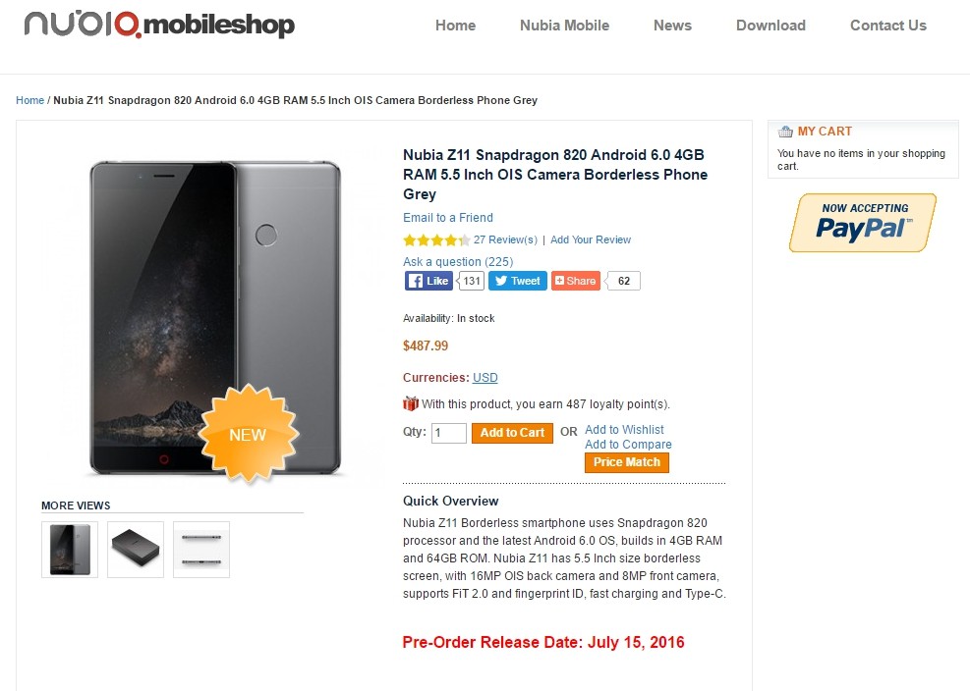Click the Add to Wishlist link
The height and width of the screenshot is (691, 970).
pos(624,430)
